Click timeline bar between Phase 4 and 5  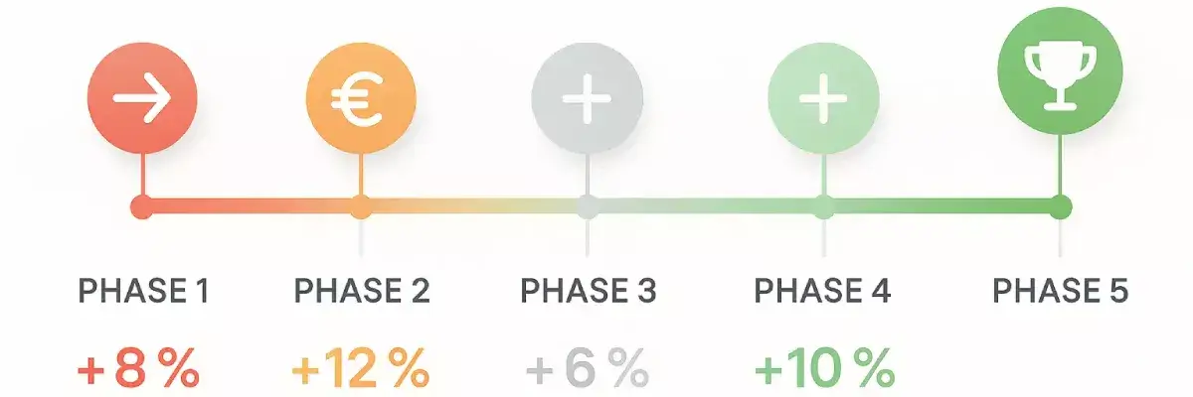pos(942,207)
